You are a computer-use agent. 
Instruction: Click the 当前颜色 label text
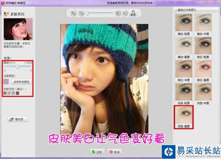point(10,76)
